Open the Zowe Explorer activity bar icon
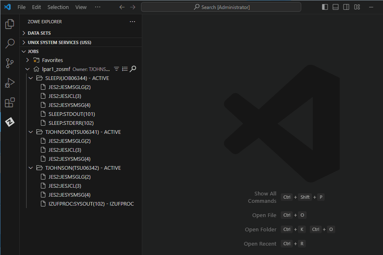This screenshot has width=383, height=255. pyautogui.click(x=10, y=122)
